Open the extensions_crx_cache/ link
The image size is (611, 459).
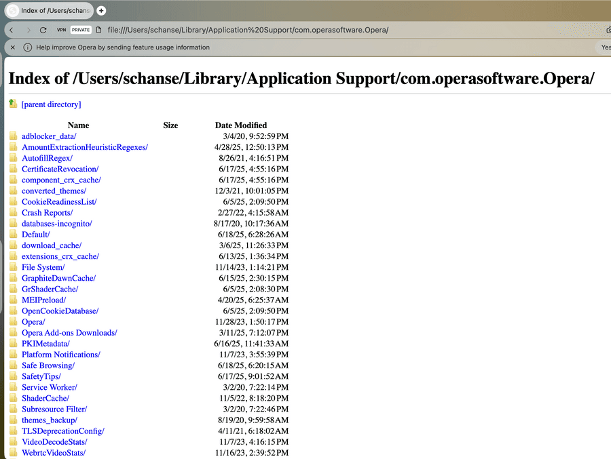coord(60,256)
